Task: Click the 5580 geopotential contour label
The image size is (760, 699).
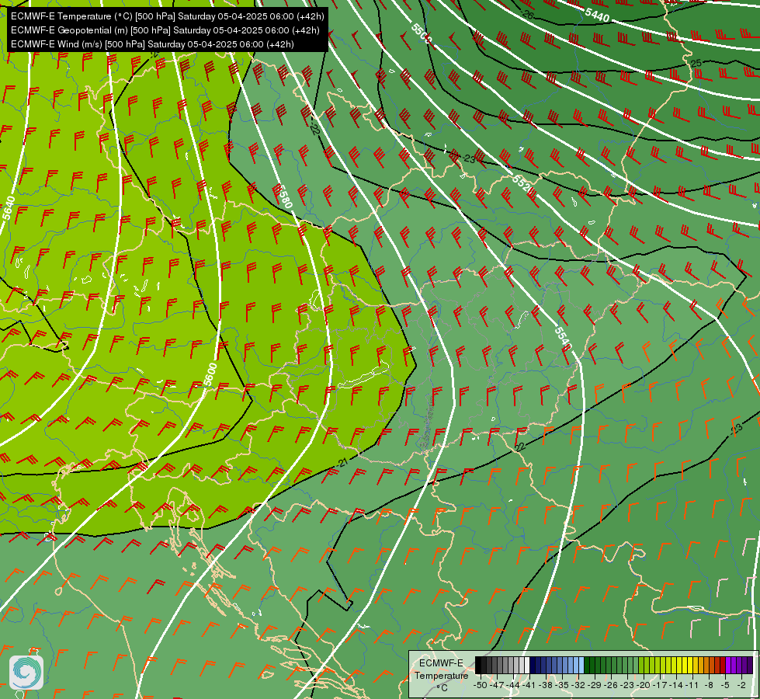Action: point(286,197)
